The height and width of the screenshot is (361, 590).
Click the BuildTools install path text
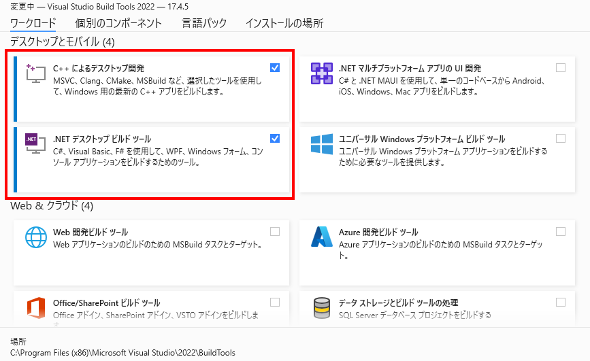click(122, 353)
